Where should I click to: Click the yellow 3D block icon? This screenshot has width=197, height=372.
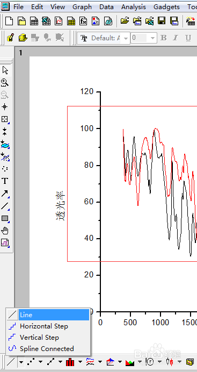pyautogui.click(x=23, y=37)
